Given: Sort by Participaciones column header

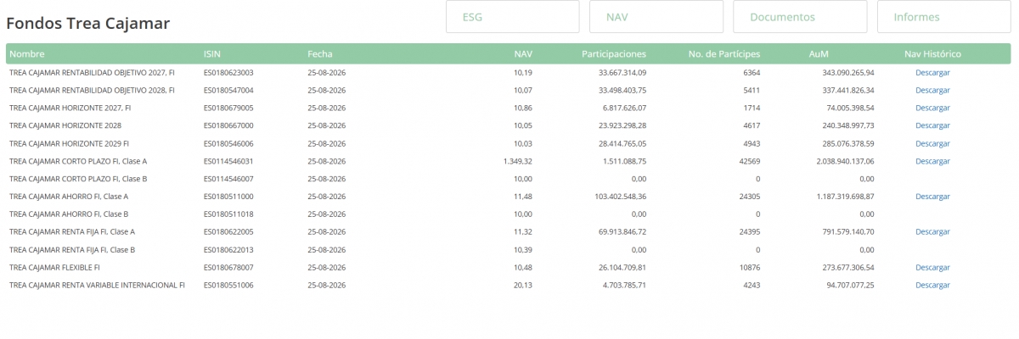Looking at the screenshot, I should coord(614,53).
